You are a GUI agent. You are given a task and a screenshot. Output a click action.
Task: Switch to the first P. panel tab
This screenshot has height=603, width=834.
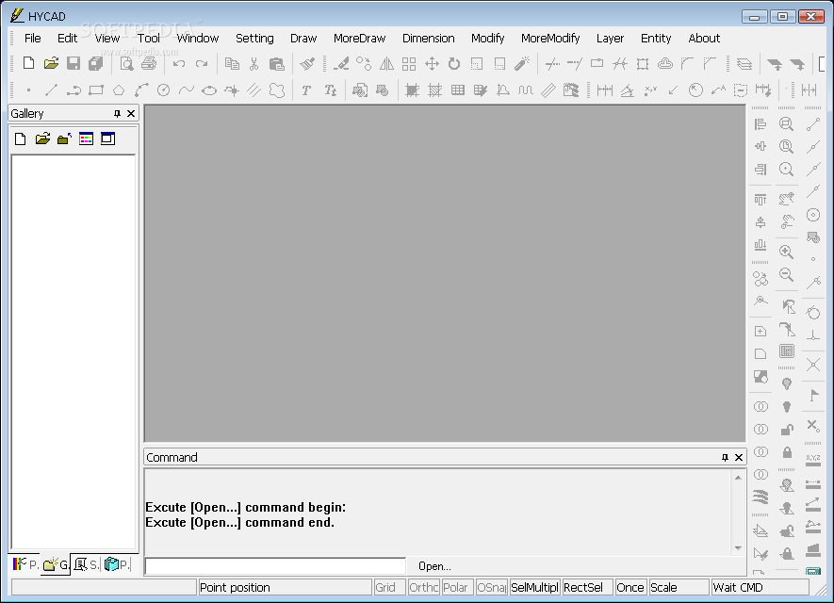point(25,564)
